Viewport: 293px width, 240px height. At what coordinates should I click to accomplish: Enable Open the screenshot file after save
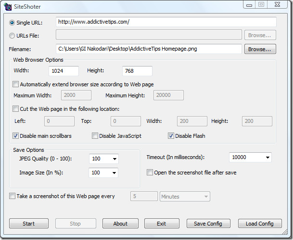(150, 172)
